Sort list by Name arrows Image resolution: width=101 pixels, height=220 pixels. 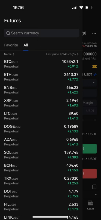(14, 54)
